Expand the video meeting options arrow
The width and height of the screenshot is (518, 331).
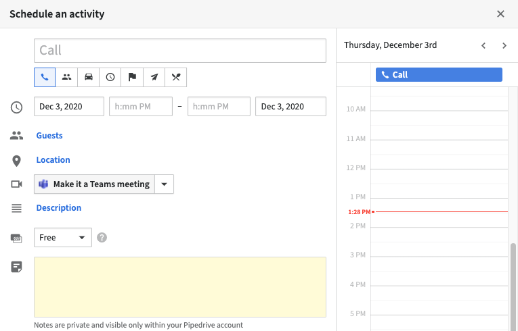[x=164, y=184]
